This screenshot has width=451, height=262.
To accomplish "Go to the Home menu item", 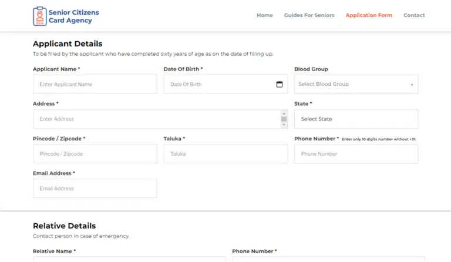I will tap(265, 15).
